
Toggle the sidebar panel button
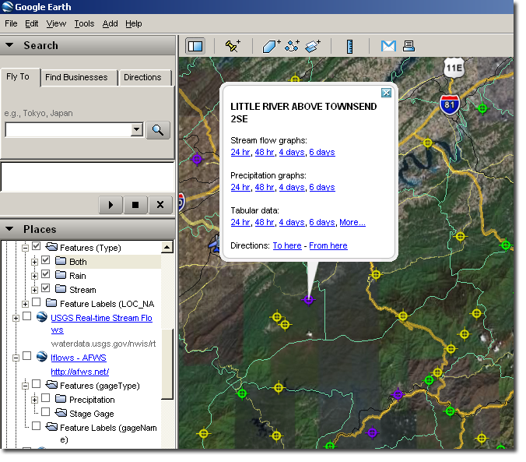click(x=195, y=46)
